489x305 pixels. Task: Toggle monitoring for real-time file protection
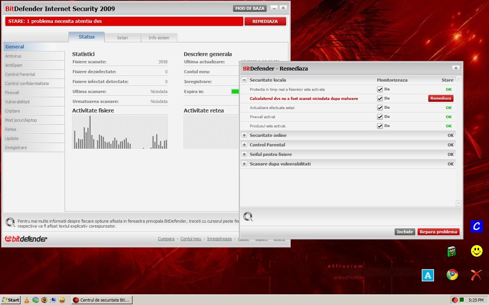pyautogui.click(x=380, y=89)
